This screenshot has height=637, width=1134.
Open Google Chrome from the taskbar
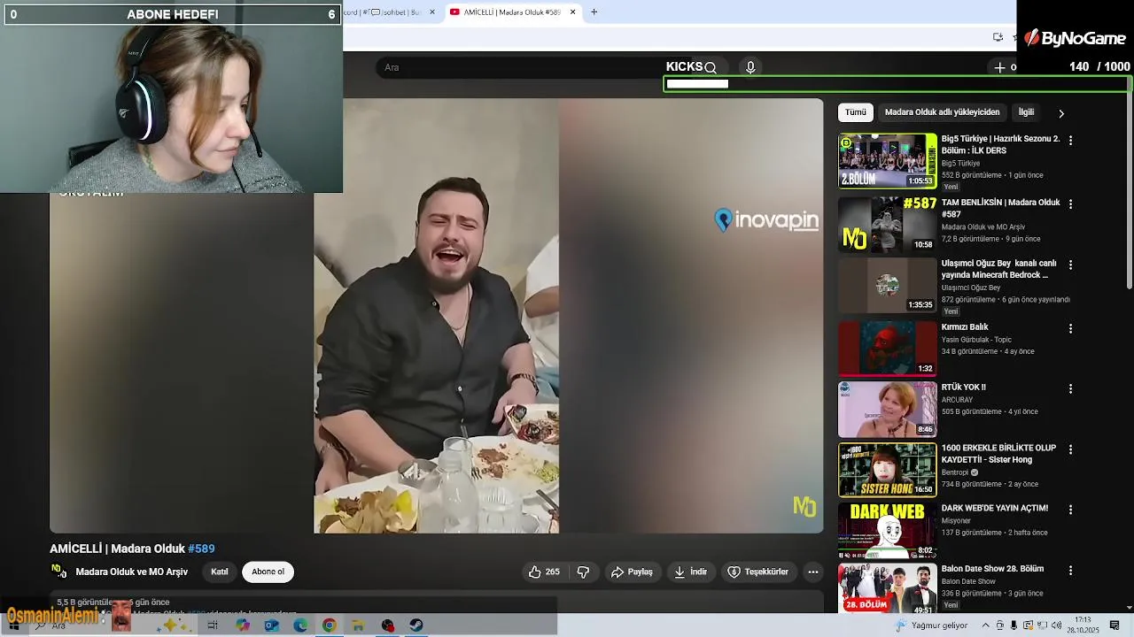[x=329, y=625]
